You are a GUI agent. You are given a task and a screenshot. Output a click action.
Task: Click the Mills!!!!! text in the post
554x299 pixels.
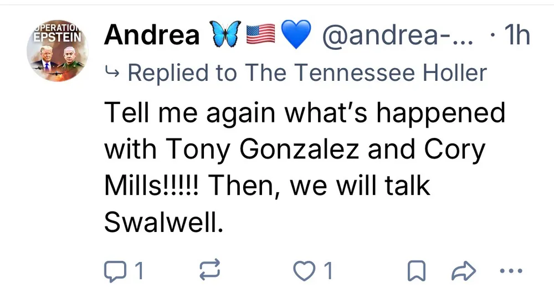(155, 185)
